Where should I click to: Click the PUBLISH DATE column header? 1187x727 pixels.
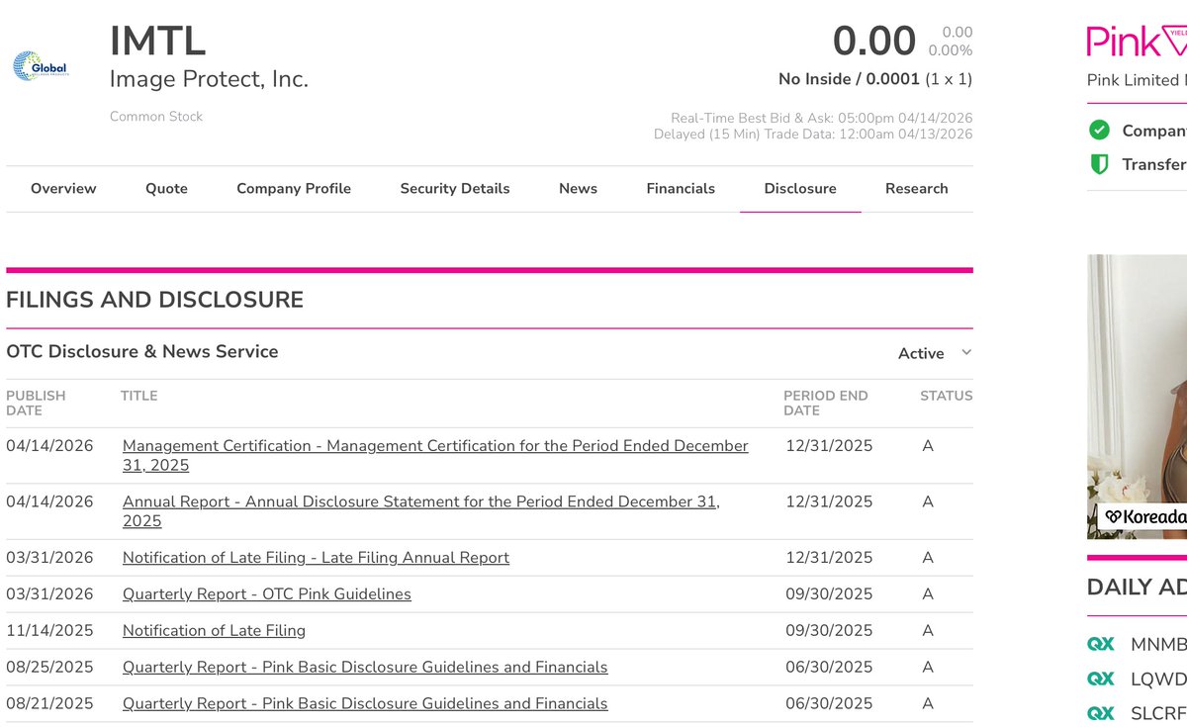[x=36, y=403]
